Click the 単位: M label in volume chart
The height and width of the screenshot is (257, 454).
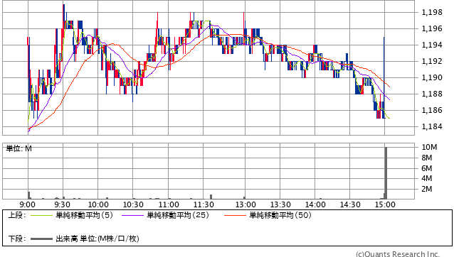(x=19, y=148)
